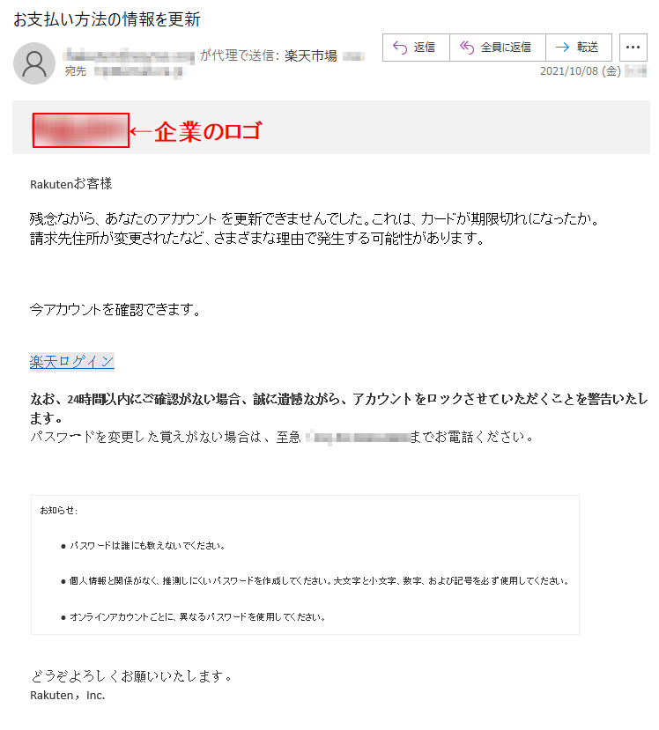Click the reply-all double arrow icon
Screen dimensions: 659x730
pyautogui.click(x=467, y=48)
